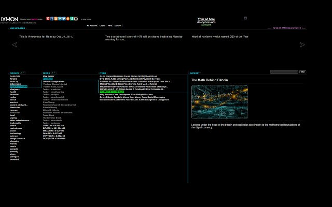Close the ad with small gray icon
Image resolution: width=332 pixels, height=207 pixels.
click(245, 18)
